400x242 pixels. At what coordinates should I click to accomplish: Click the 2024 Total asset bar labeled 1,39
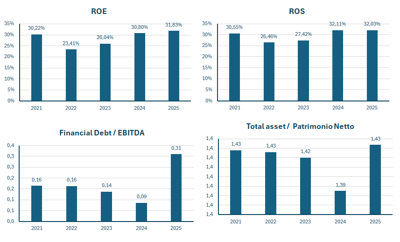coord(340,202)
